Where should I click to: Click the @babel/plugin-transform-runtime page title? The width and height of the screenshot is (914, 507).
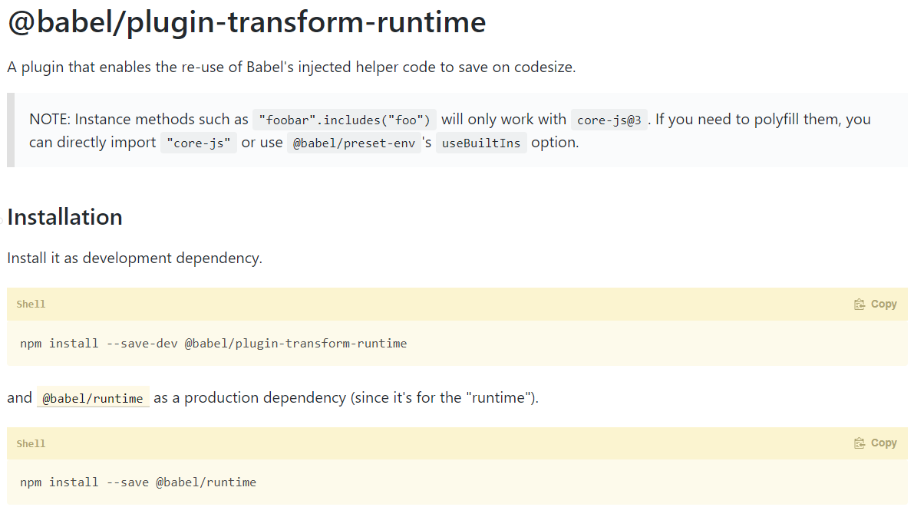(x=246, y=22)
